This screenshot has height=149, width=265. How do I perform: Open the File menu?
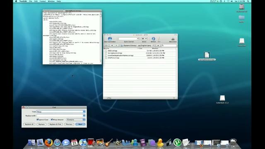click(30, 1)
